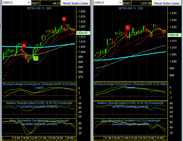Click the 11:30 time label on right chart axis
This screenshot has height=141, width=183.
click(x=108, y=138)
